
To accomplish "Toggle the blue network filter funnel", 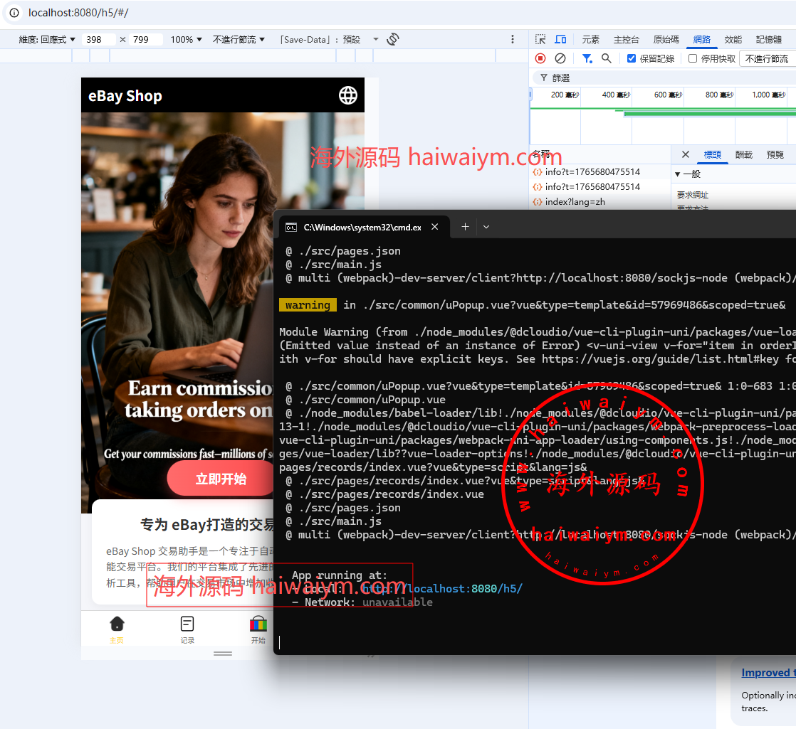I will pyautogui.click(x=587, y=58).
